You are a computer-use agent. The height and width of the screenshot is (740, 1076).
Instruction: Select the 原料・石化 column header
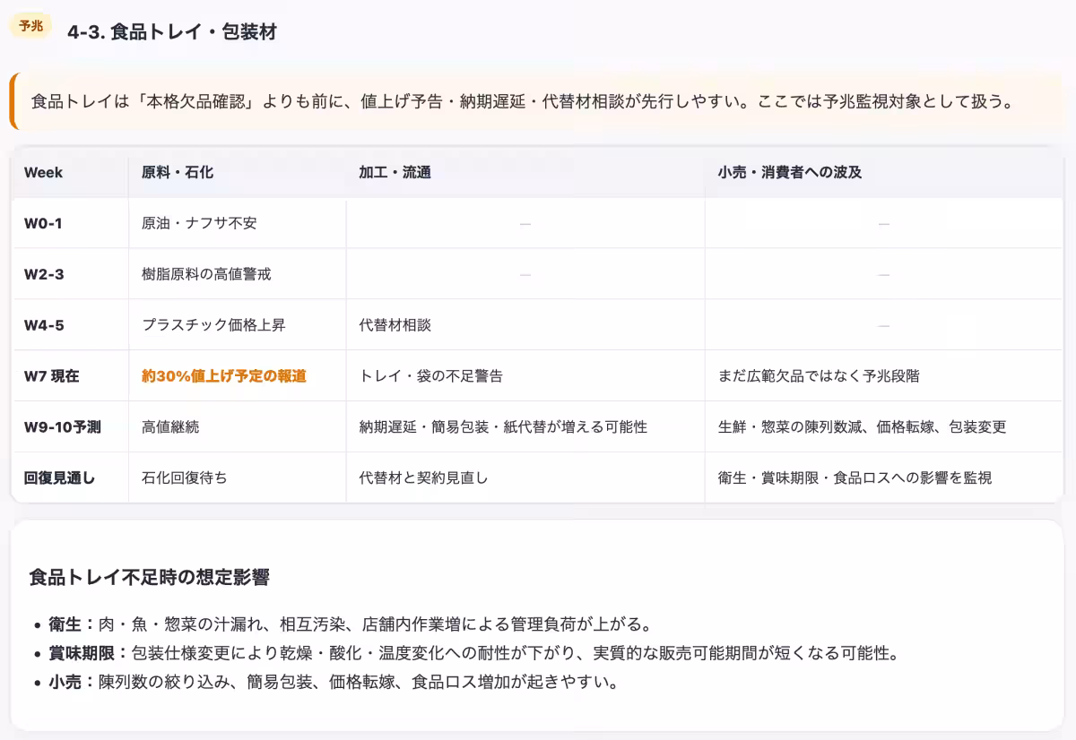(x=170, y=173)
